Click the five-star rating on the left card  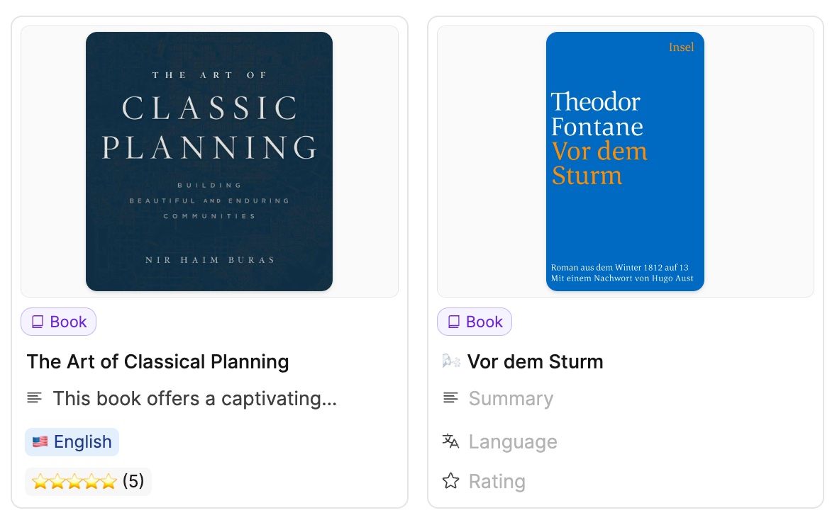click(74, 482)
